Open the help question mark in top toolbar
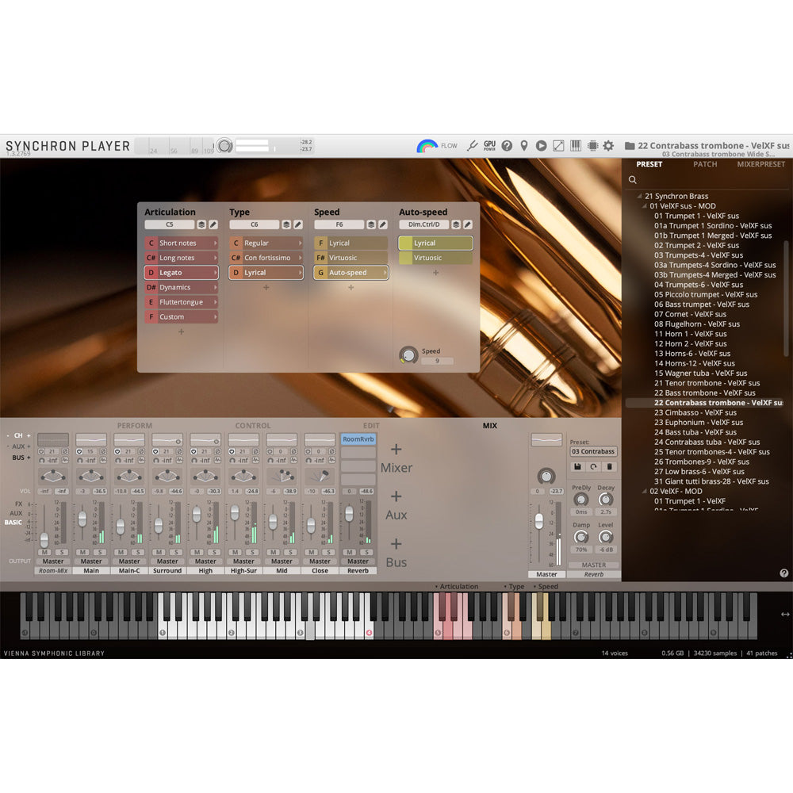 [507, 146]
